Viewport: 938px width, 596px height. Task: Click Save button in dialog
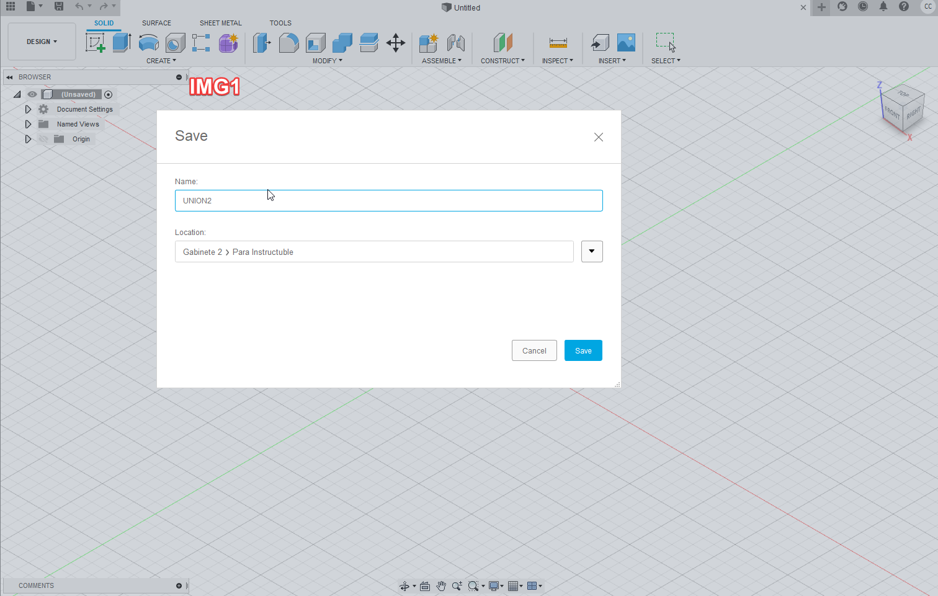(x=583, y=350)
